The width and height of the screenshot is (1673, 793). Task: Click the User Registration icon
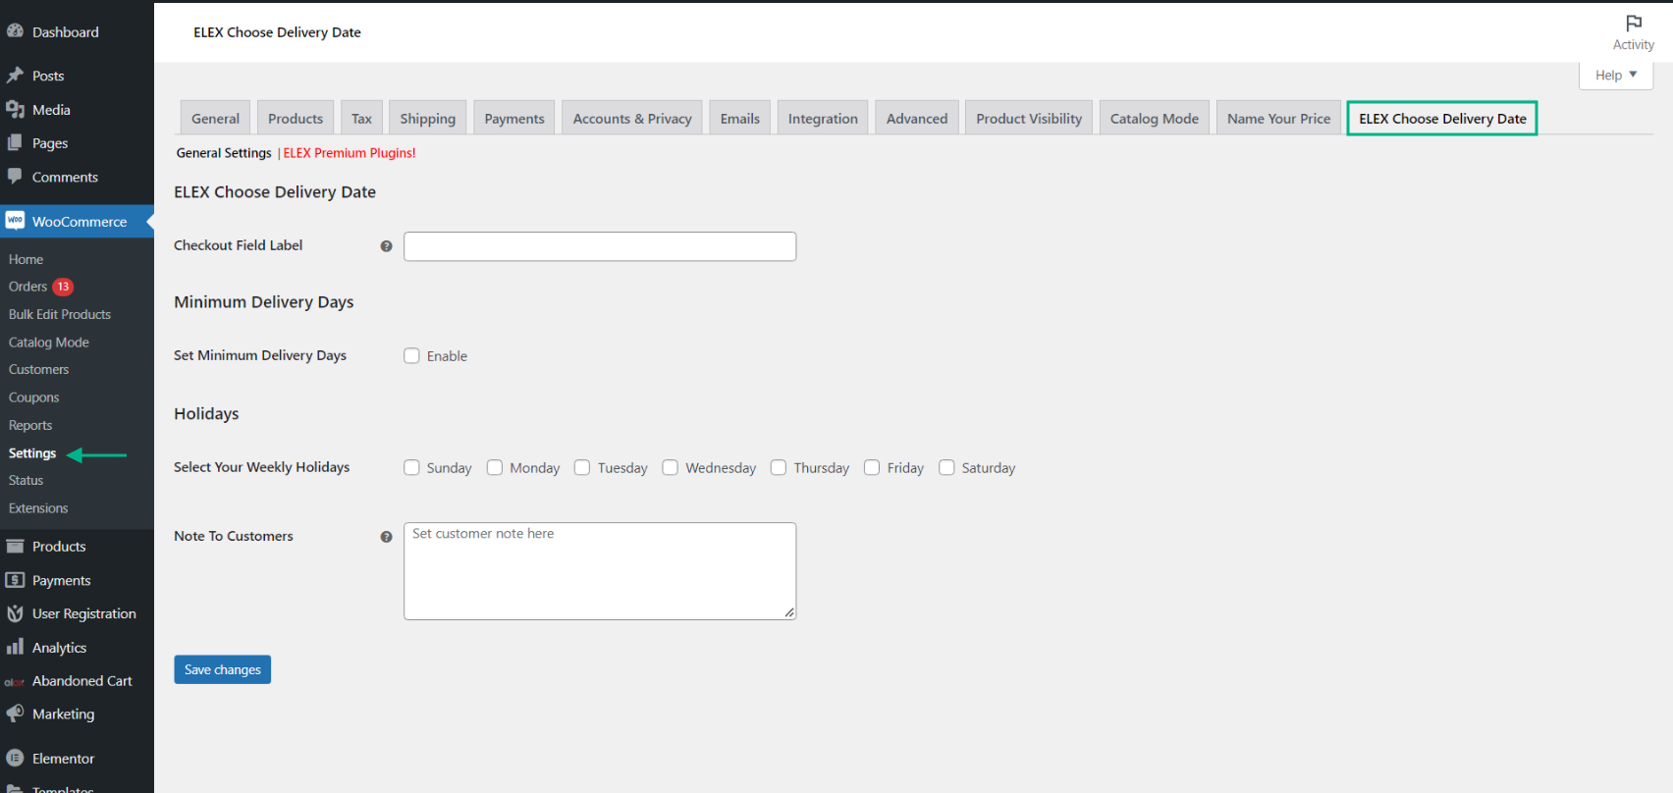click(15, 613)
